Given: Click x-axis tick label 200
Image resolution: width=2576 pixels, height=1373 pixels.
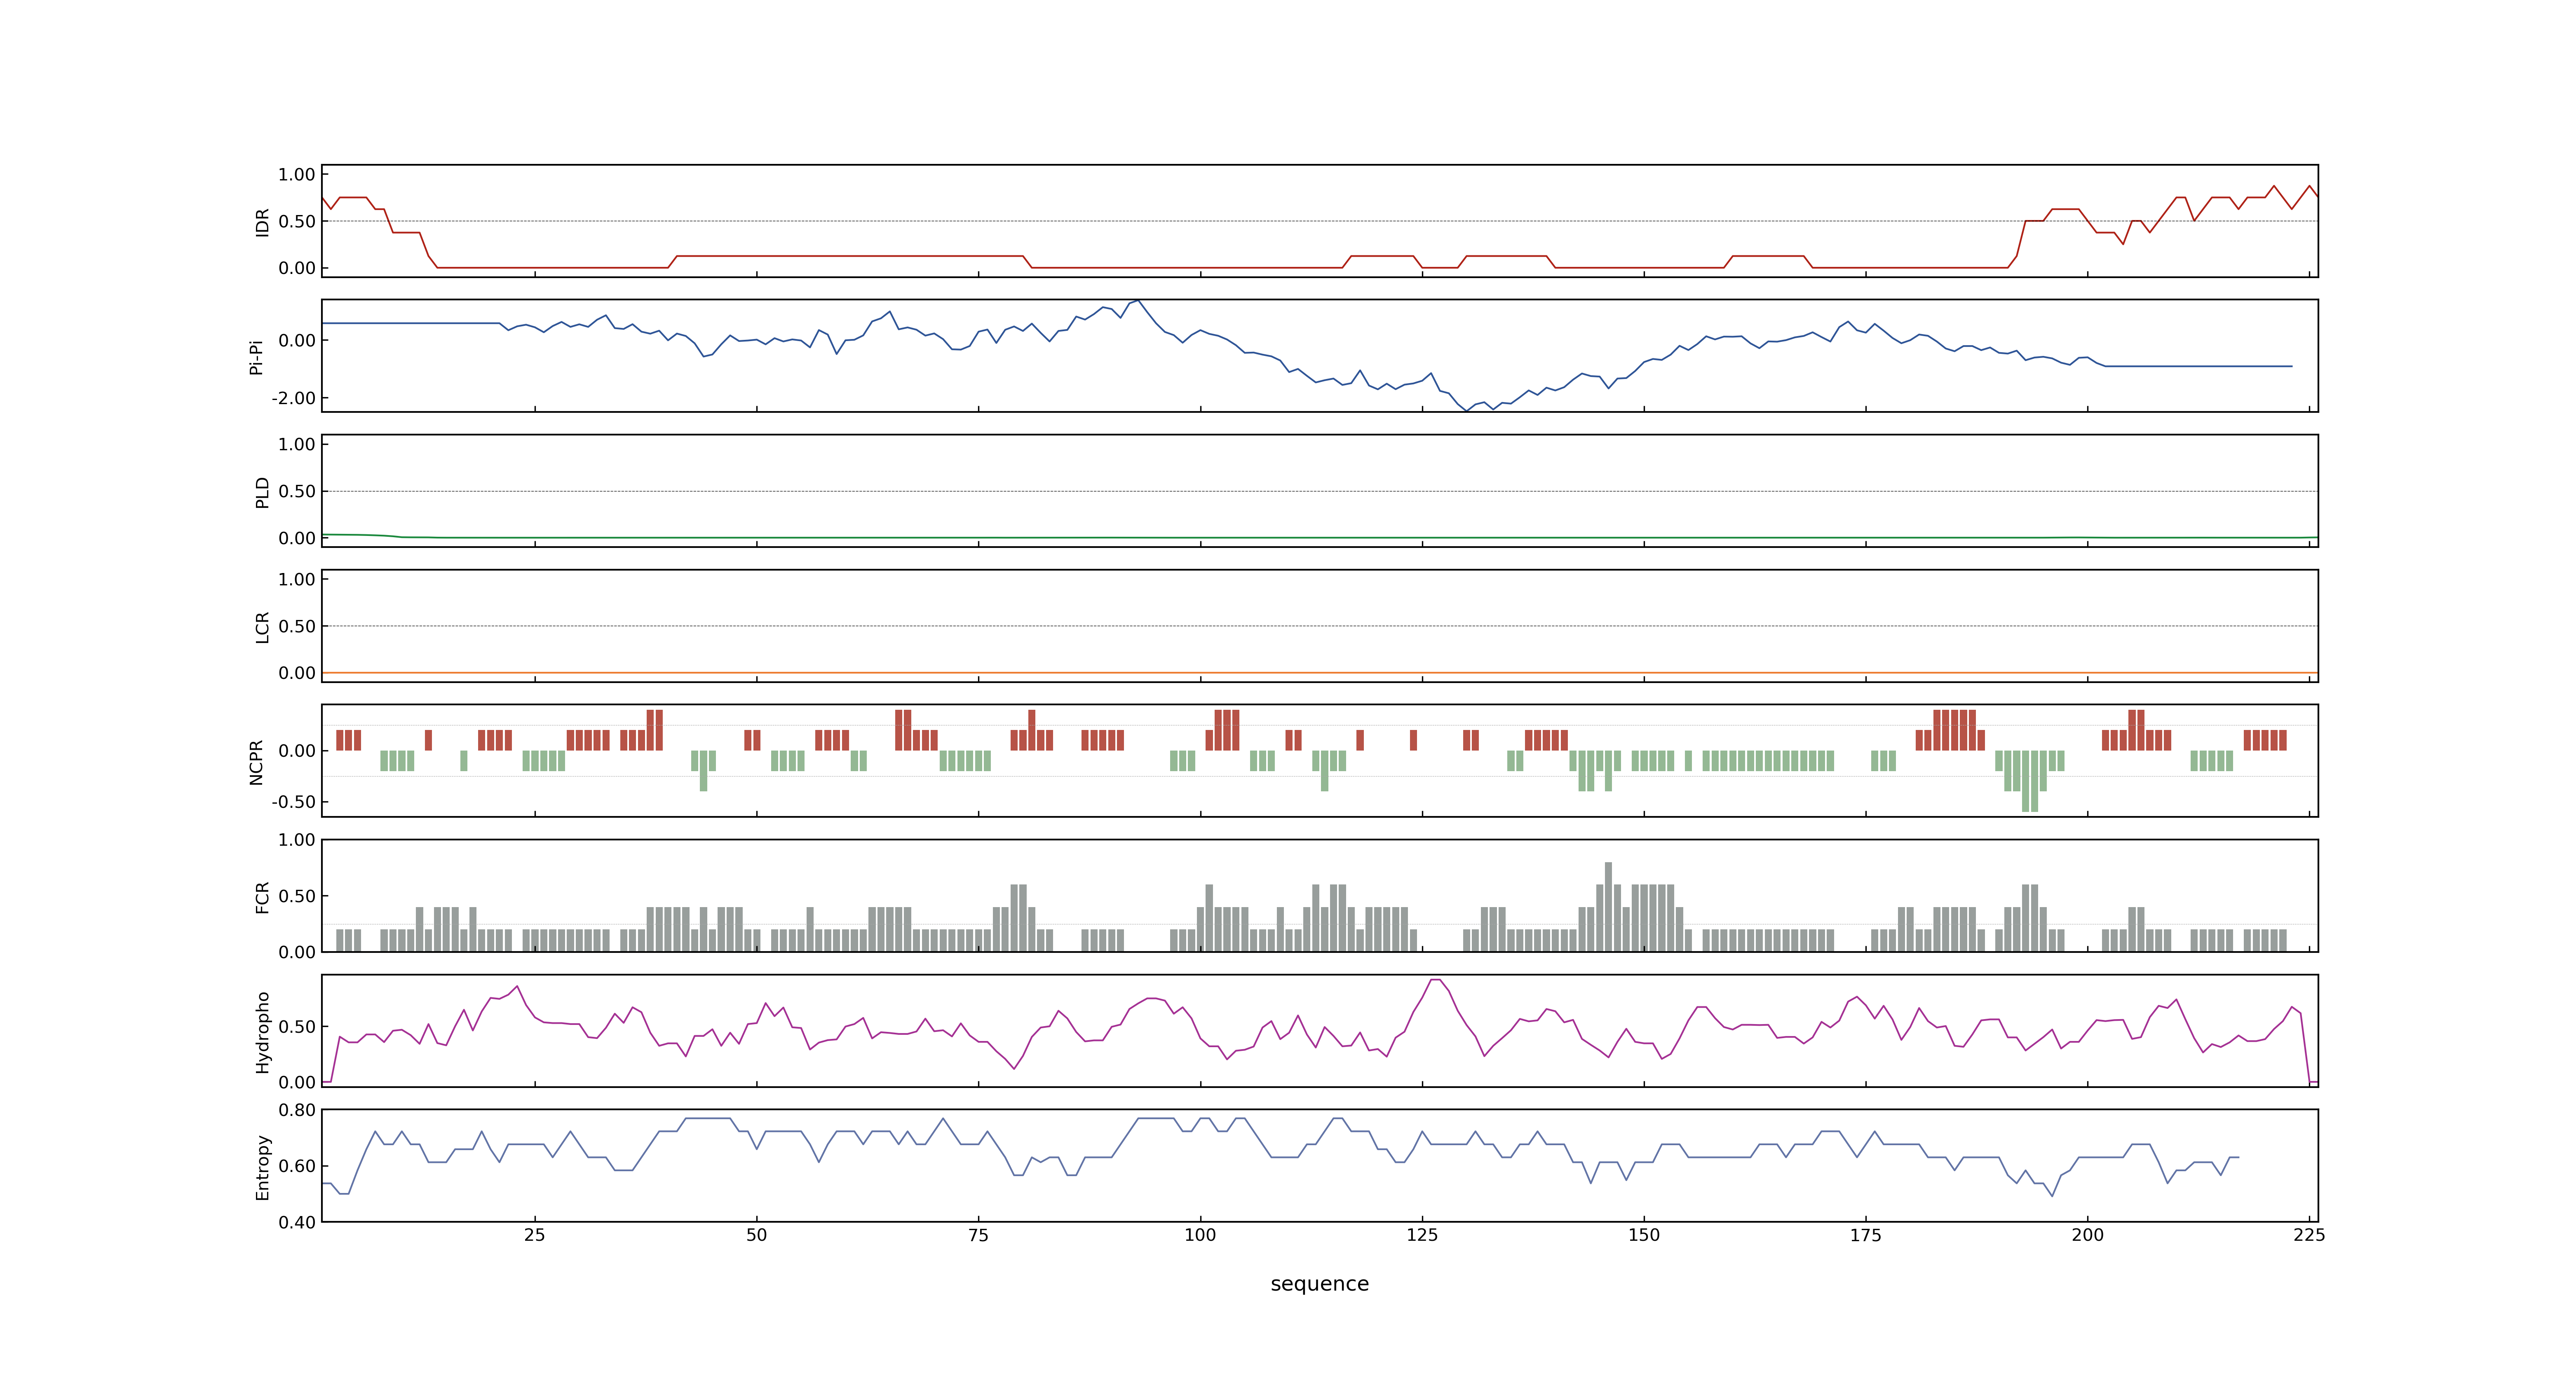Looking at the screenshot, I should [2087, 1235].
